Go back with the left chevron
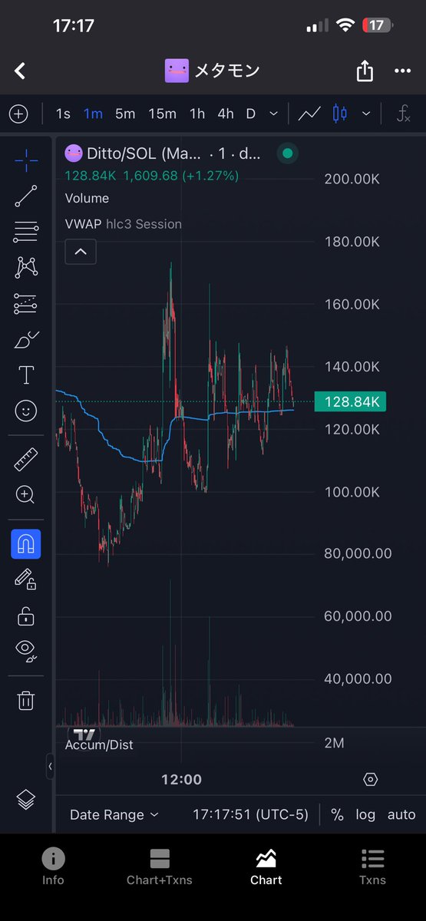Screen dimensions: 426x921 pyautogui.click(x=20, y=71)
